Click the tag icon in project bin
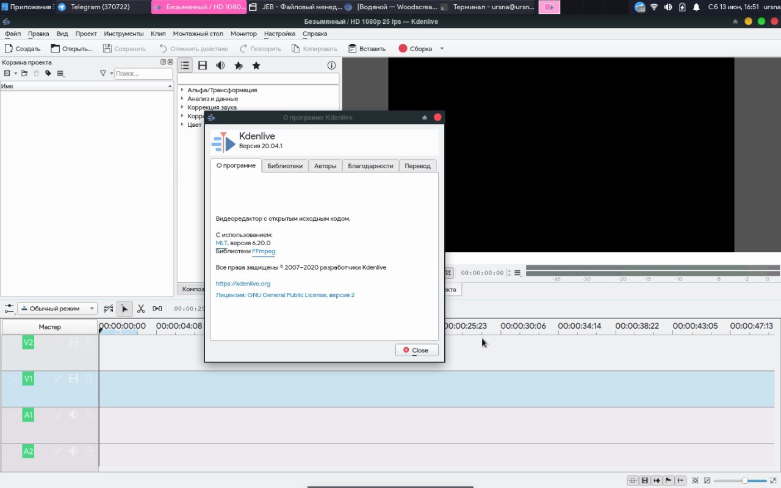The width and height of the screenshot is (781, 488). (x=48, y=73)
